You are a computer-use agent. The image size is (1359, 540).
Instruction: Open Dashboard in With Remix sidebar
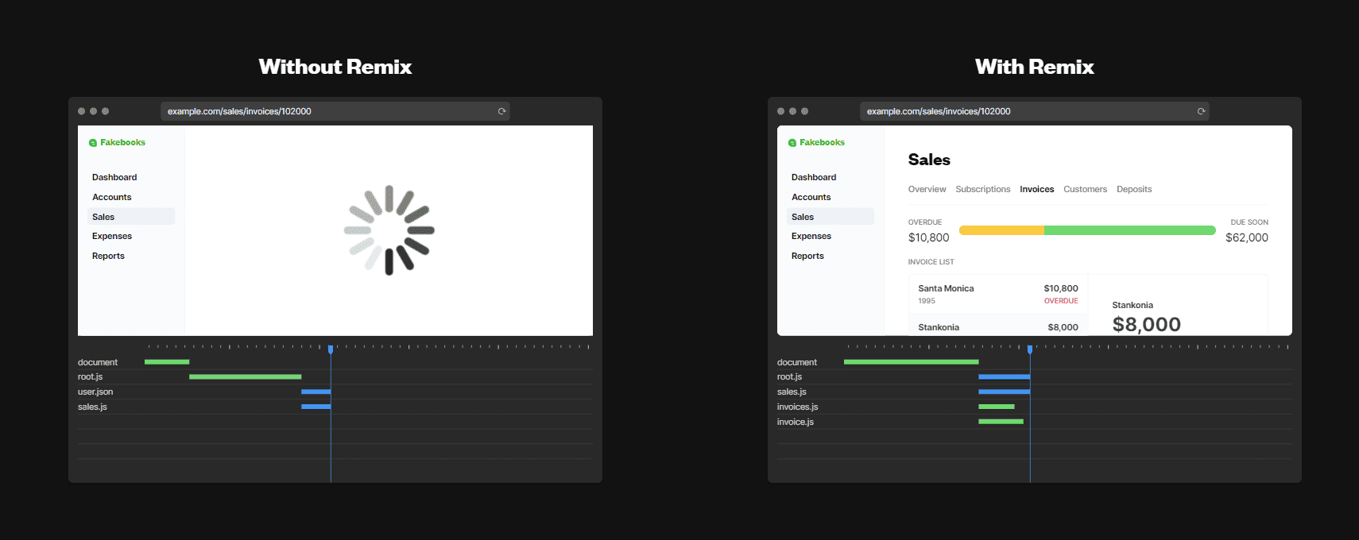point(814,177)
